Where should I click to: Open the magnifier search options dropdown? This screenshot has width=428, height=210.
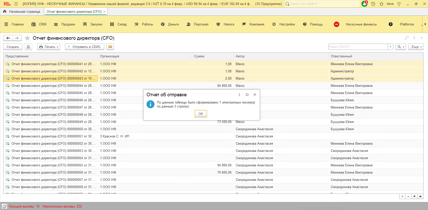tap(400, 47)
